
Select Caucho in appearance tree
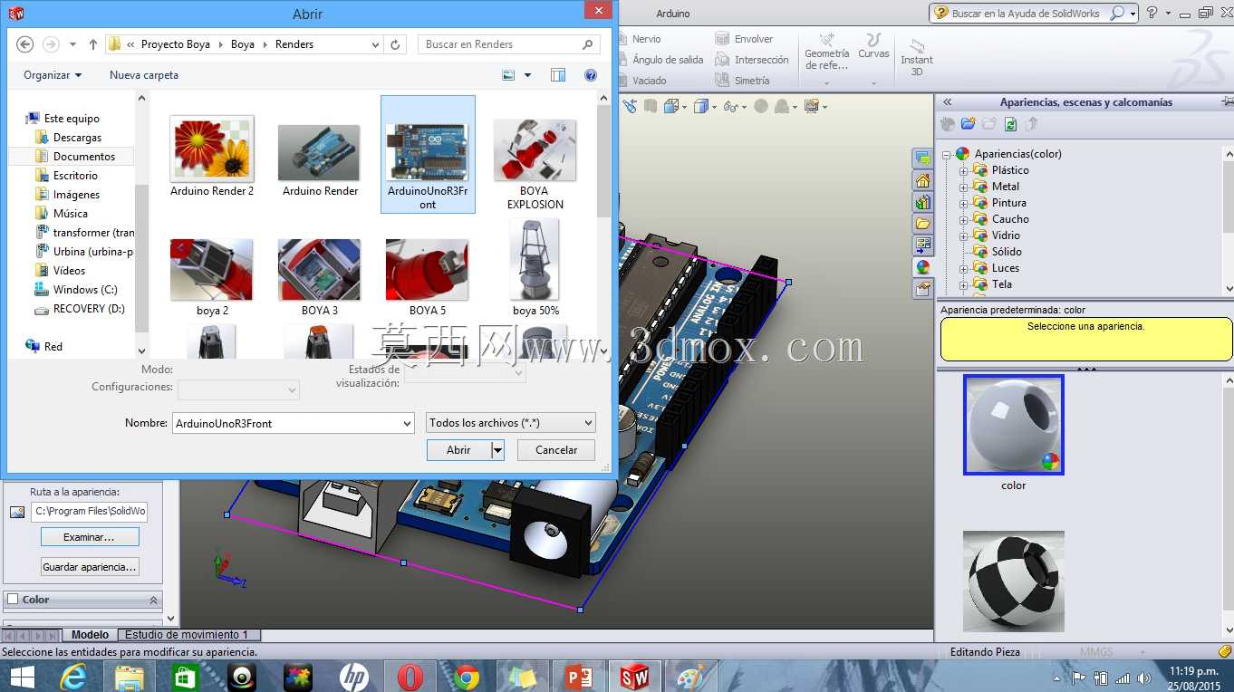[x=1010, y=219]
